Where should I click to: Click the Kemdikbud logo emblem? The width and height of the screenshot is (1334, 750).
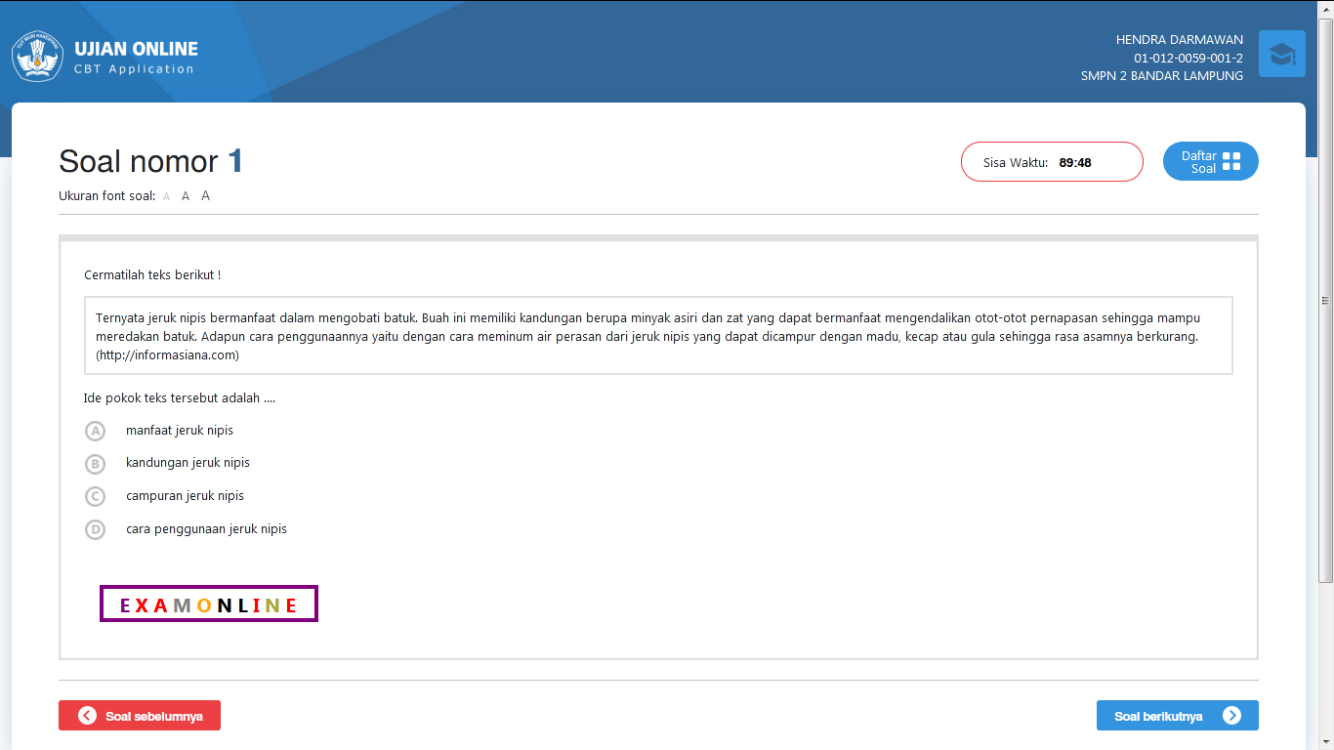point(37,56)
